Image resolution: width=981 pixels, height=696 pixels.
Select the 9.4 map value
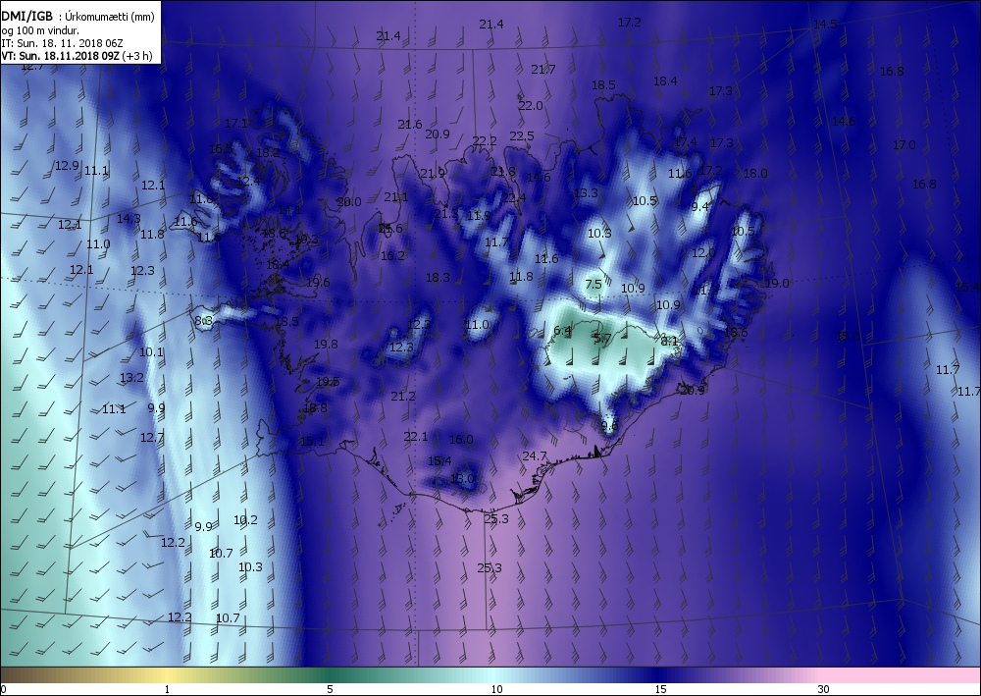[699, 206]
